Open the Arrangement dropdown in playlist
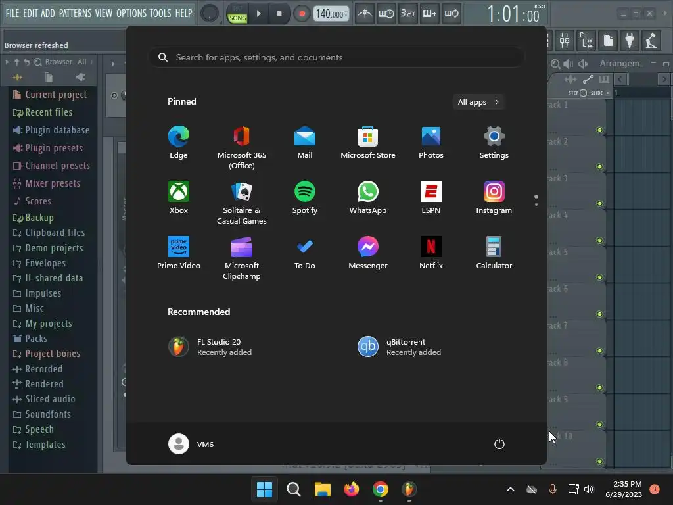The height and width of the screenshot is (505, 673). point(620,64)
